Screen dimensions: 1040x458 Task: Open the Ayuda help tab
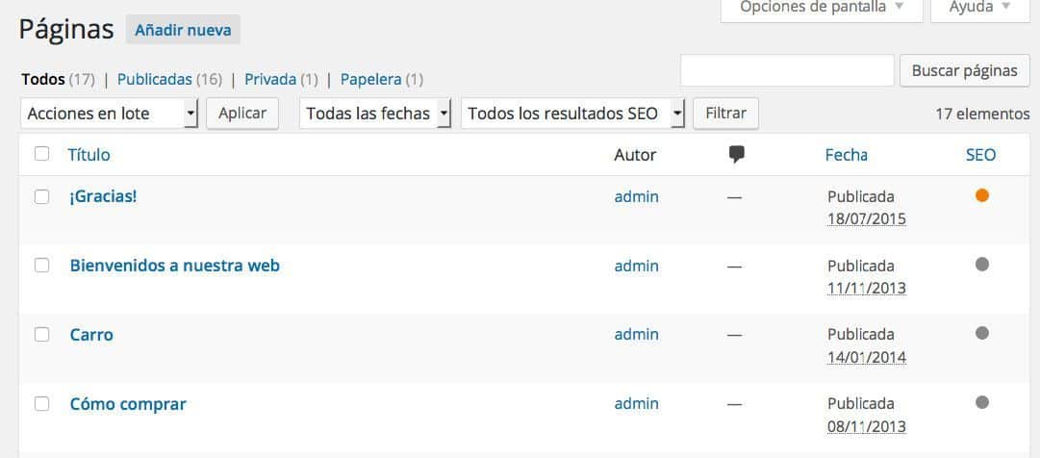(979, 8)
